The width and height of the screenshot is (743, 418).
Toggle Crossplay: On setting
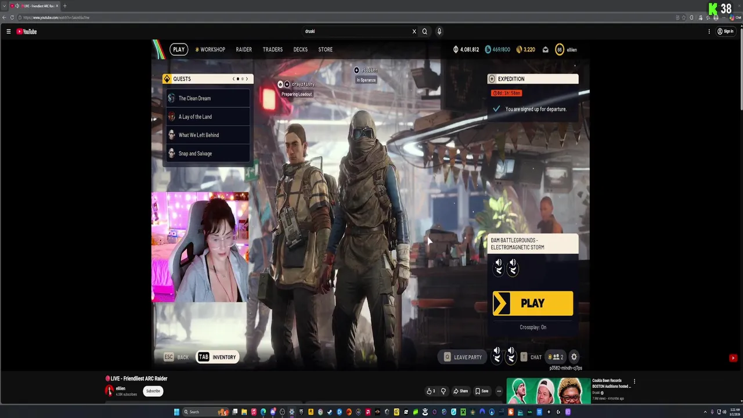[533, 327]
